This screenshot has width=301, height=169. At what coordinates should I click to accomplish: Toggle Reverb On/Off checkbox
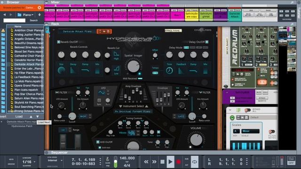(x=58, y=42)
